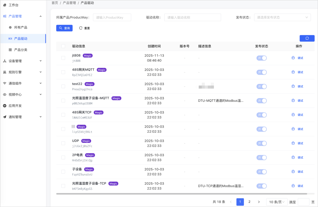Focus the 驱动名称 search input field

click(x=193, y=17)
